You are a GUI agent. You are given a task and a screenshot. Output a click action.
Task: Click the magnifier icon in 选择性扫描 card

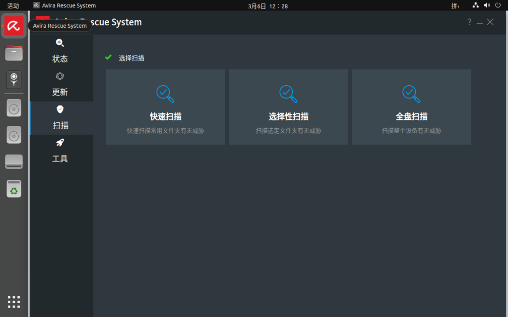pyautogui.click(x=288, y=94)
